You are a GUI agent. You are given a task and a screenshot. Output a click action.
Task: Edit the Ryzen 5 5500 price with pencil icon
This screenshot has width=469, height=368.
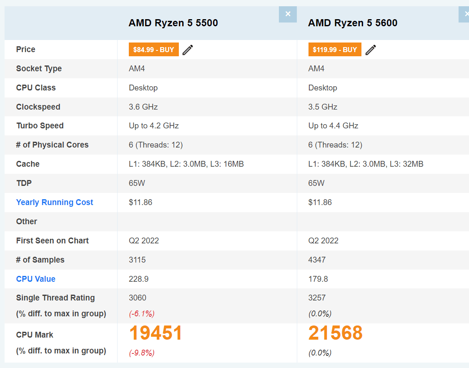click(x=188, y=50)
